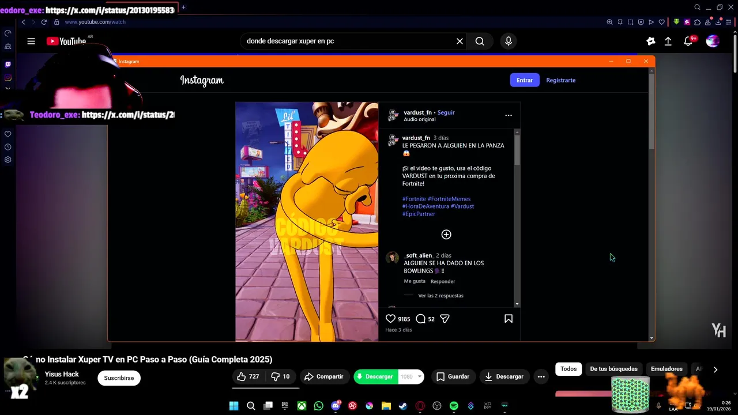Open more video actions ellipsis
Image resolution: width=738 pixels, height=415 pixels.
(x=541, y=376)
